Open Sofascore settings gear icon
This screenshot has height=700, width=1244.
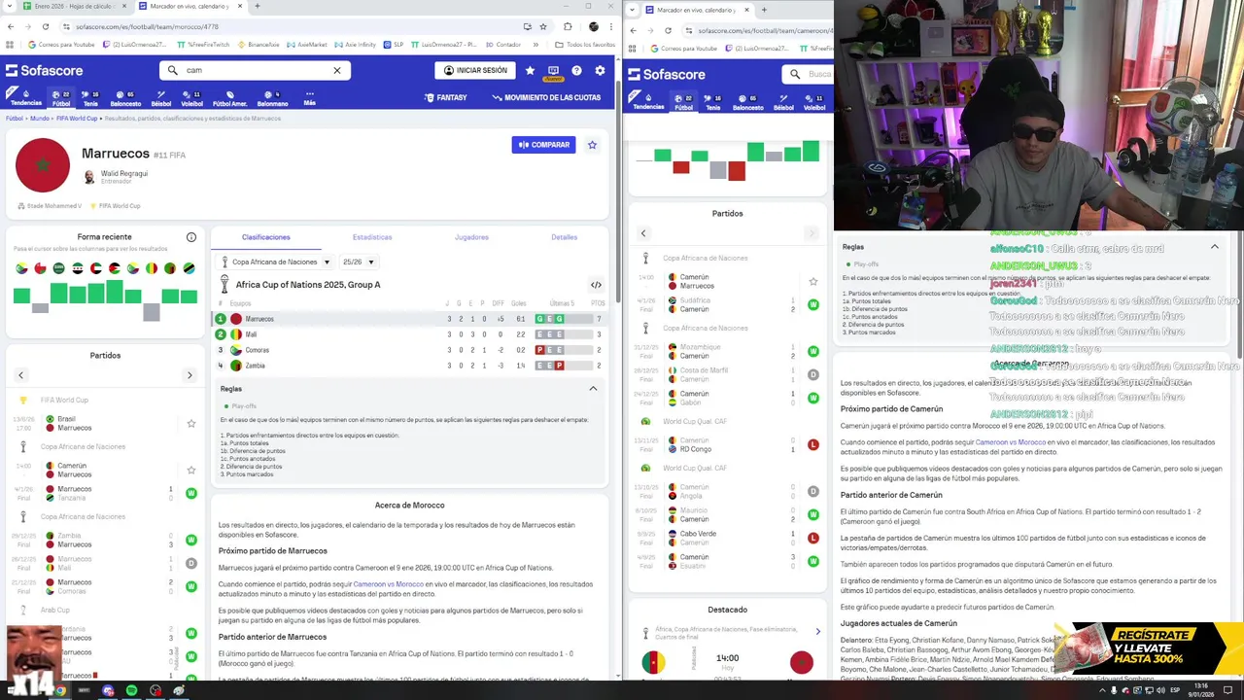coord(600,70)
